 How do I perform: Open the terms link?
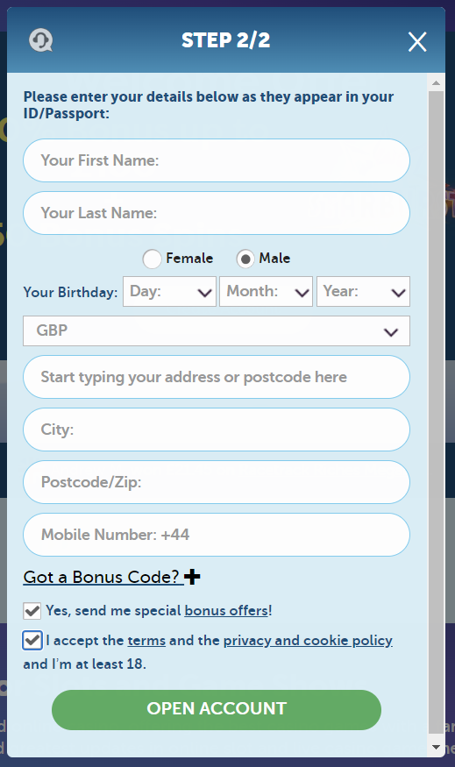click(x=146, y=640)
